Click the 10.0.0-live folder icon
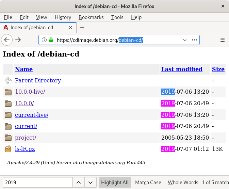The width and height of the screenshot is (229, 189). 8,92
